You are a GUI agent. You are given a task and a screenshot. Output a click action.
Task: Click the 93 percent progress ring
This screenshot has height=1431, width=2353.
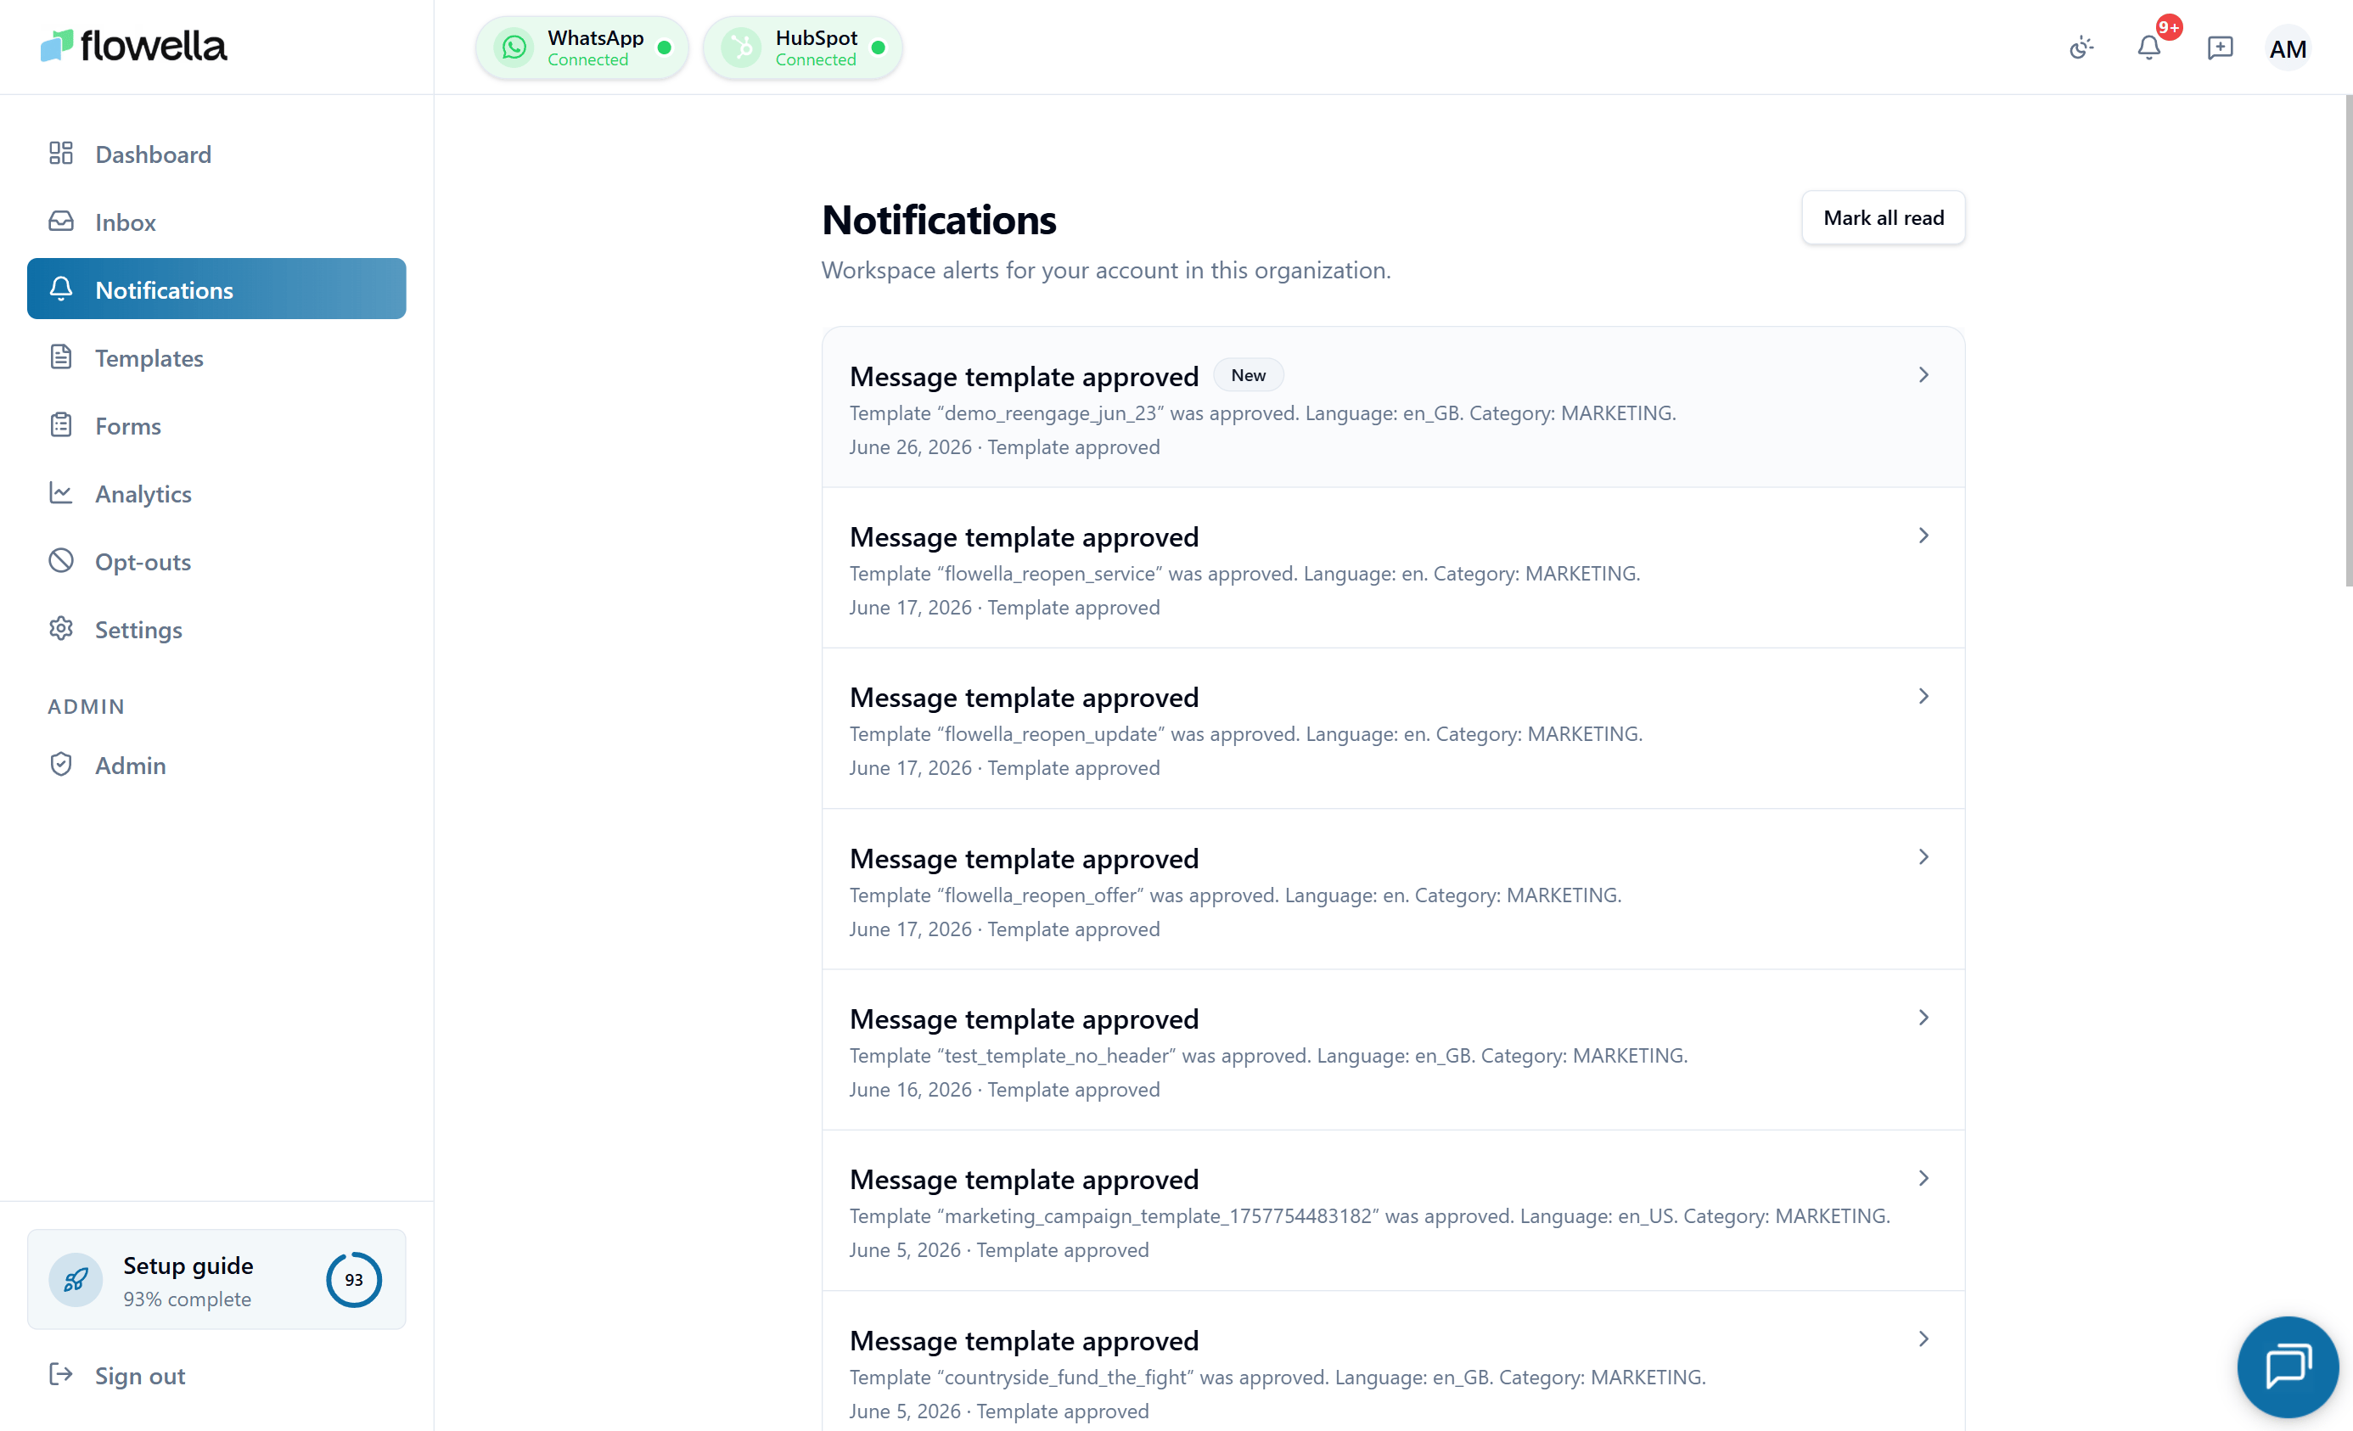coord(353,1279)
